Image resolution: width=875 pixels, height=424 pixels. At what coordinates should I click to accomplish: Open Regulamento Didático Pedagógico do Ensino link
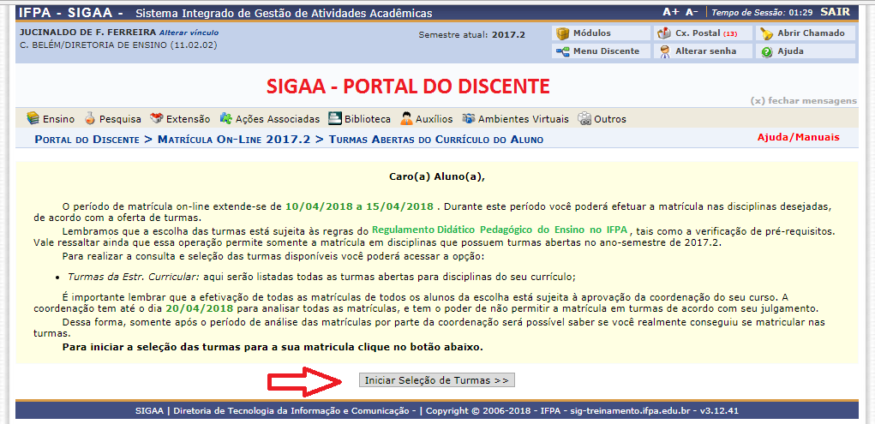point(500,230)
